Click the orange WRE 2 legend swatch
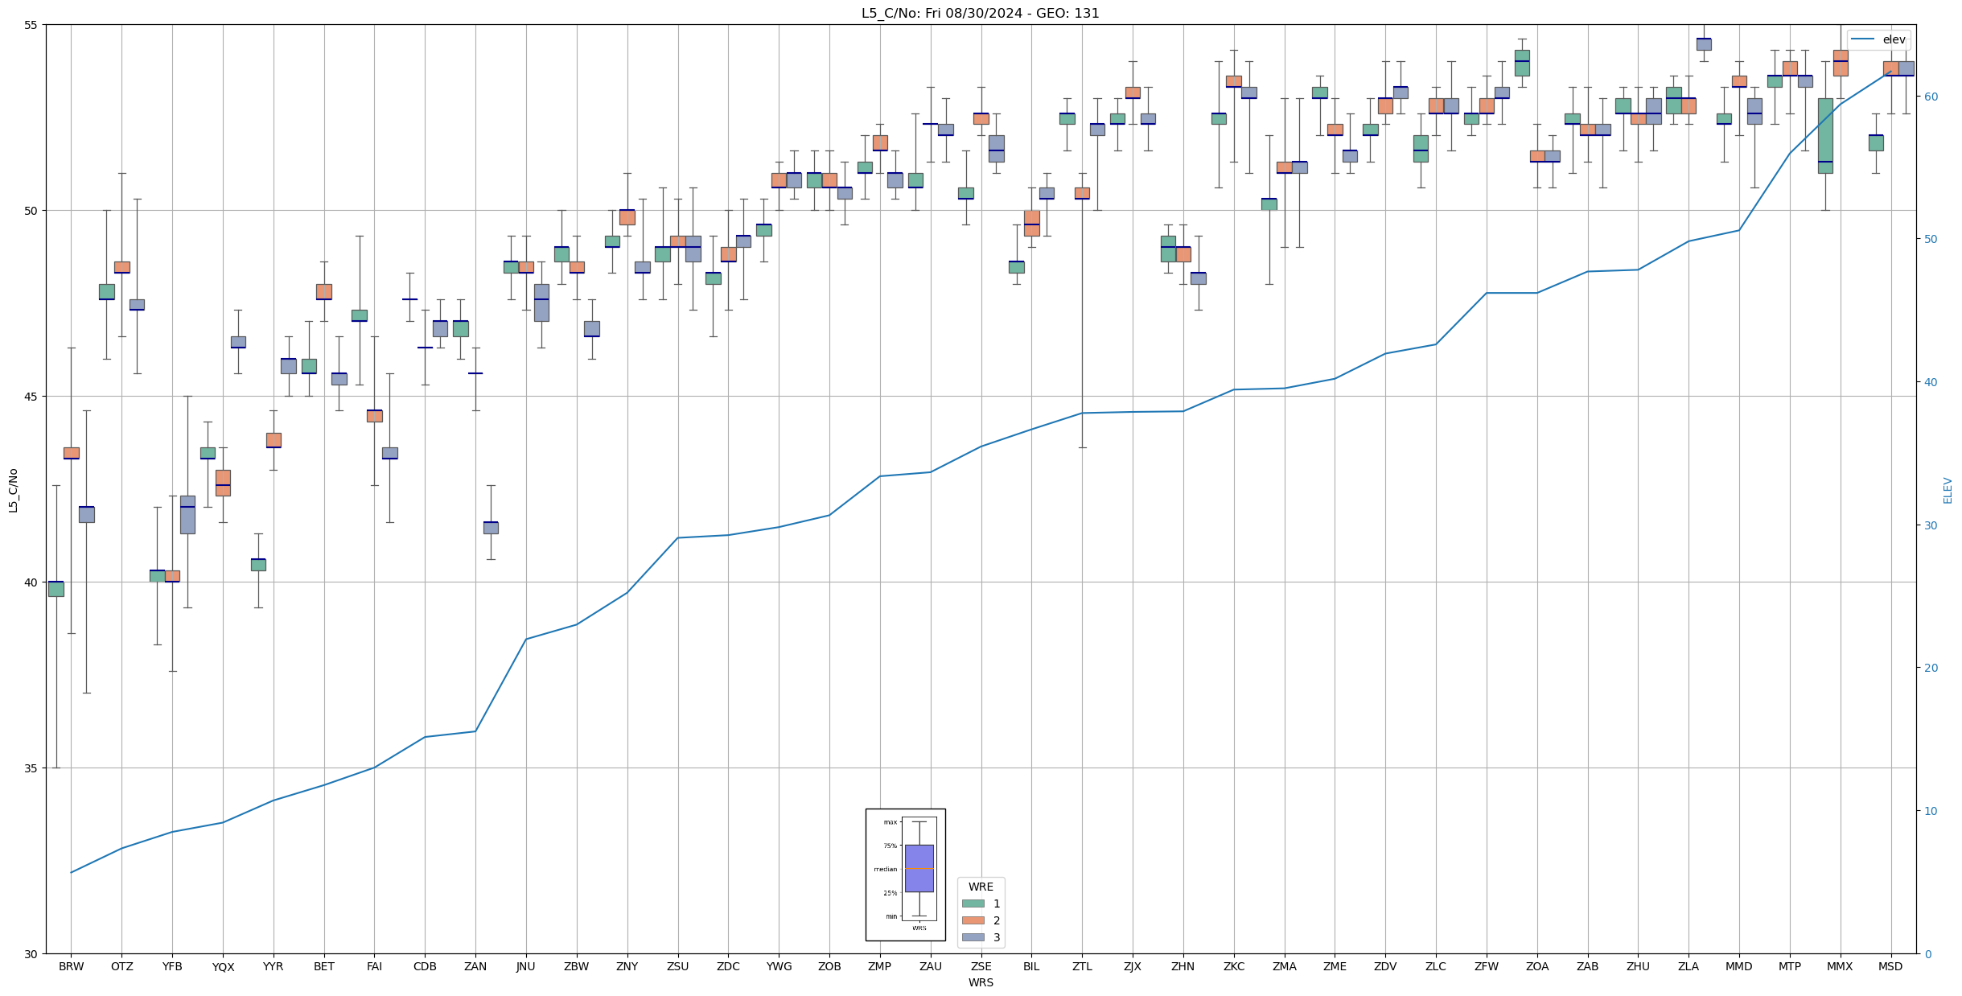 (973, 920)
